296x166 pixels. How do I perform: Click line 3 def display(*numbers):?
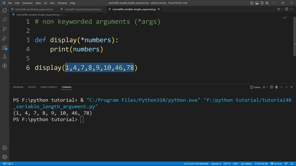pos(76,40)
